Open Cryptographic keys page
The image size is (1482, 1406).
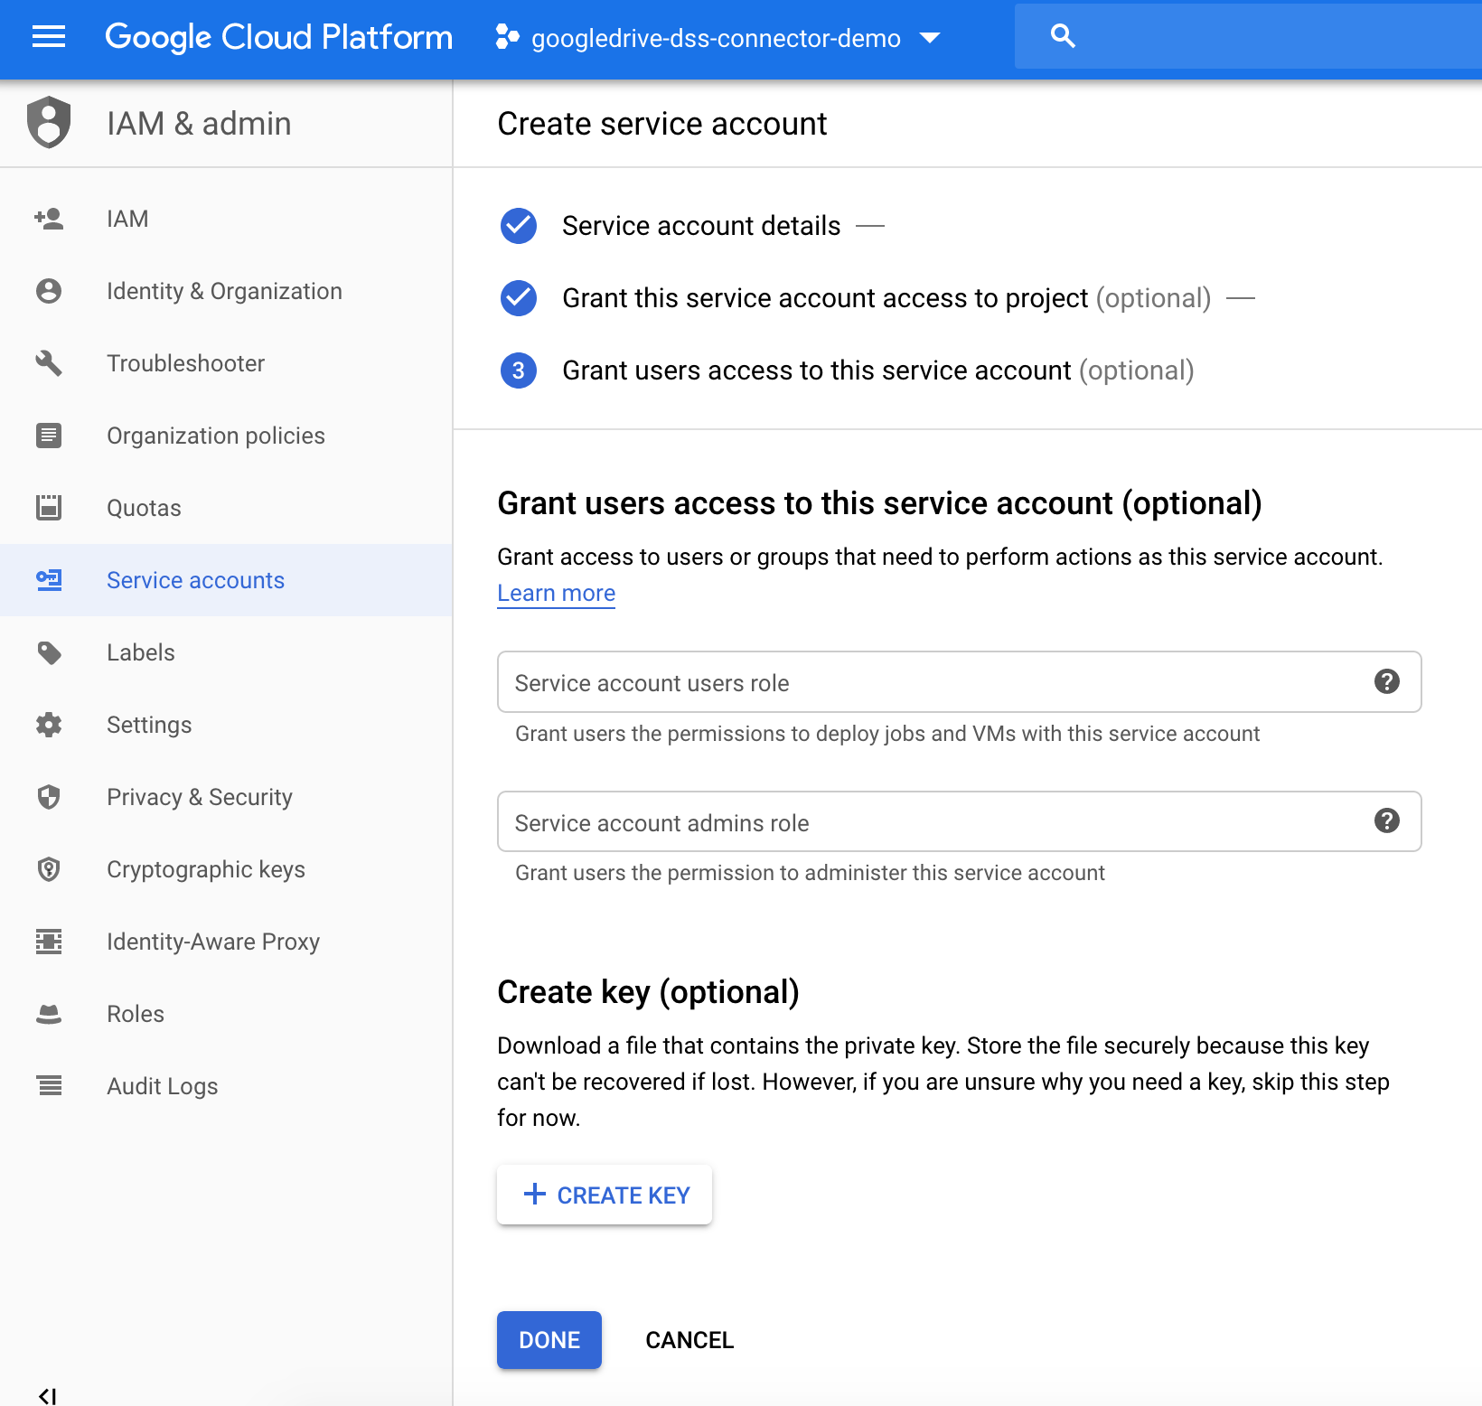click(226, 869)
